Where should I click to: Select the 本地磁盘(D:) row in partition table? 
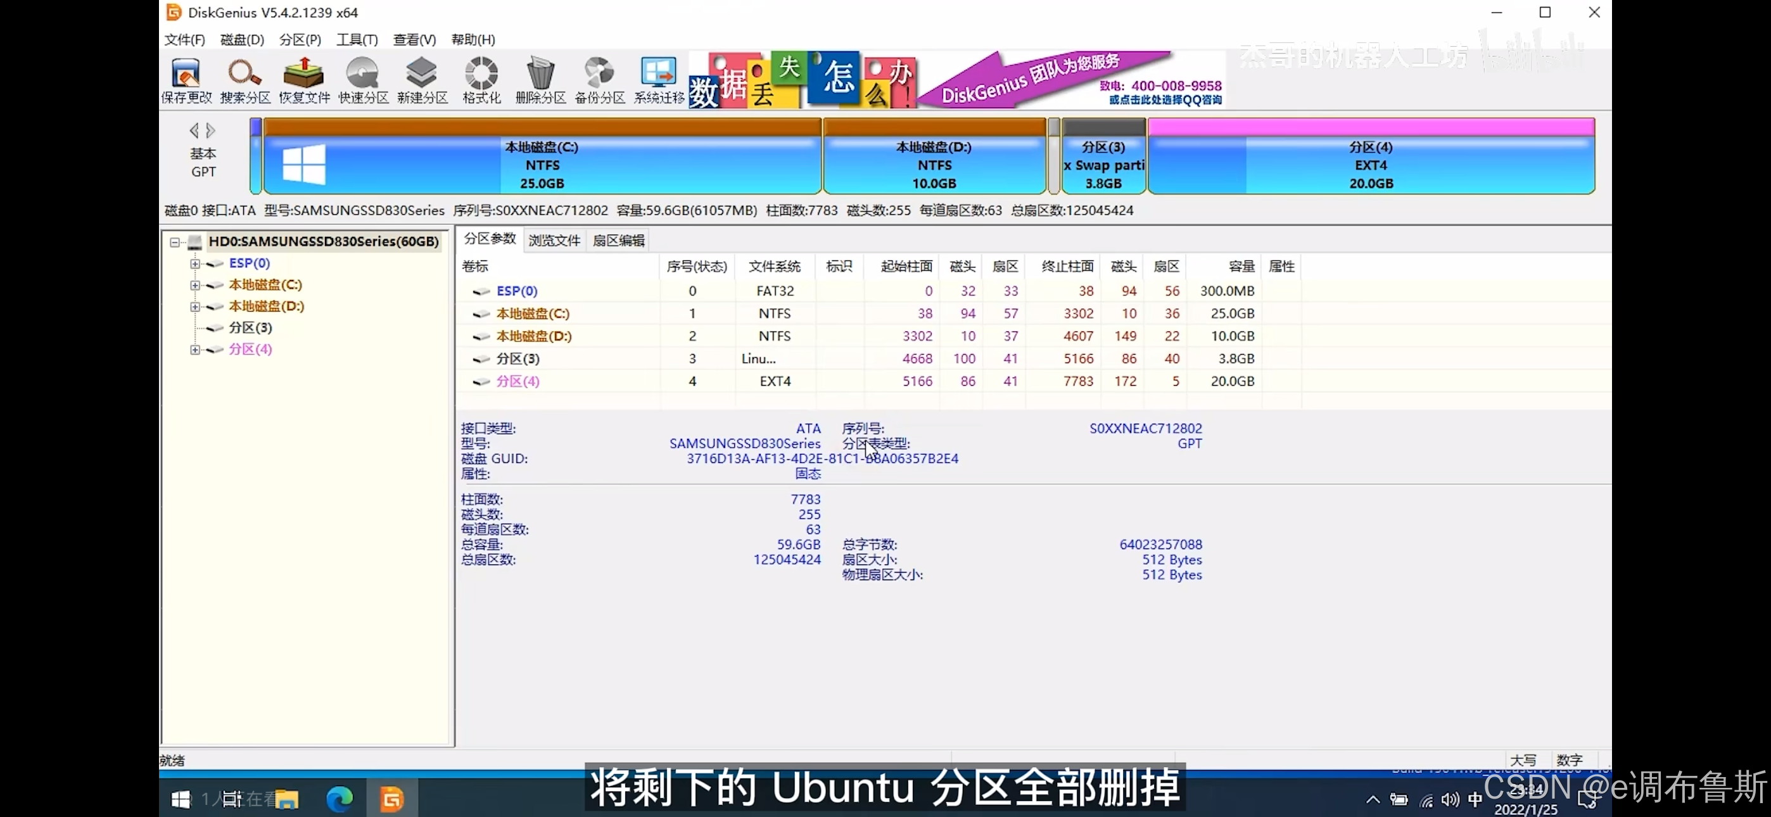pos(880,336)
